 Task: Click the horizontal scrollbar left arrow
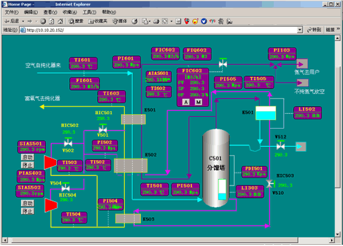[x=4, y=240]
